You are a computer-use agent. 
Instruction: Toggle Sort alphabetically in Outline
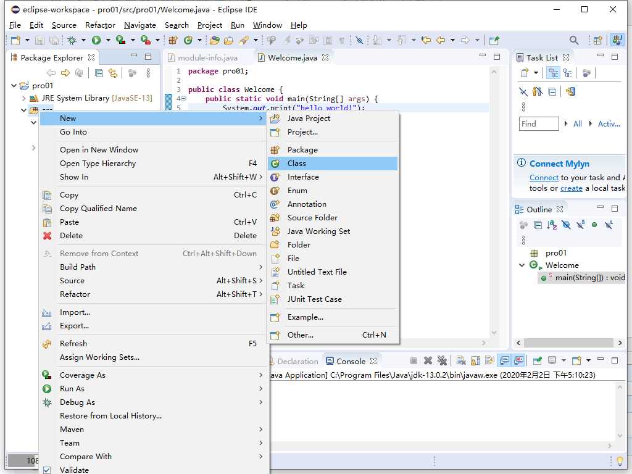click(x=552, y=225)
